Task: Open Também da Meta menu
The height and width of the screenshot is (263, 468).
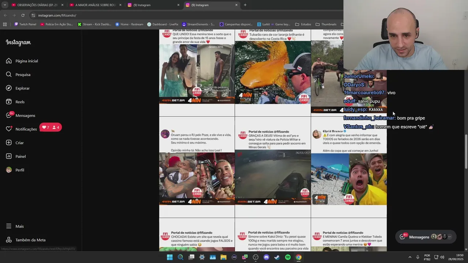Action: 26,240
